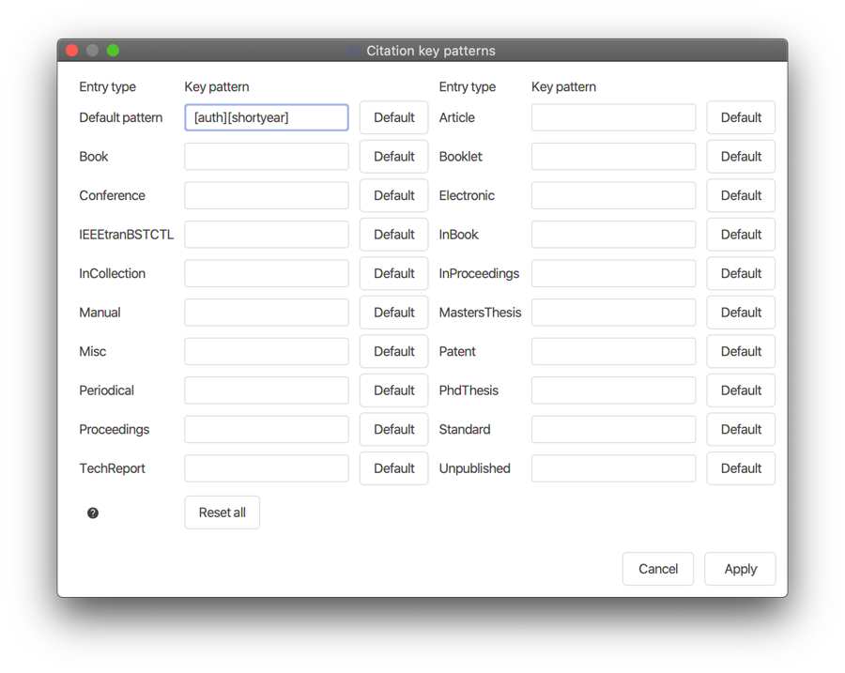Screen dimensions: 845x673
Task: Click the help question mark icon
Action: tap(92, 512)
